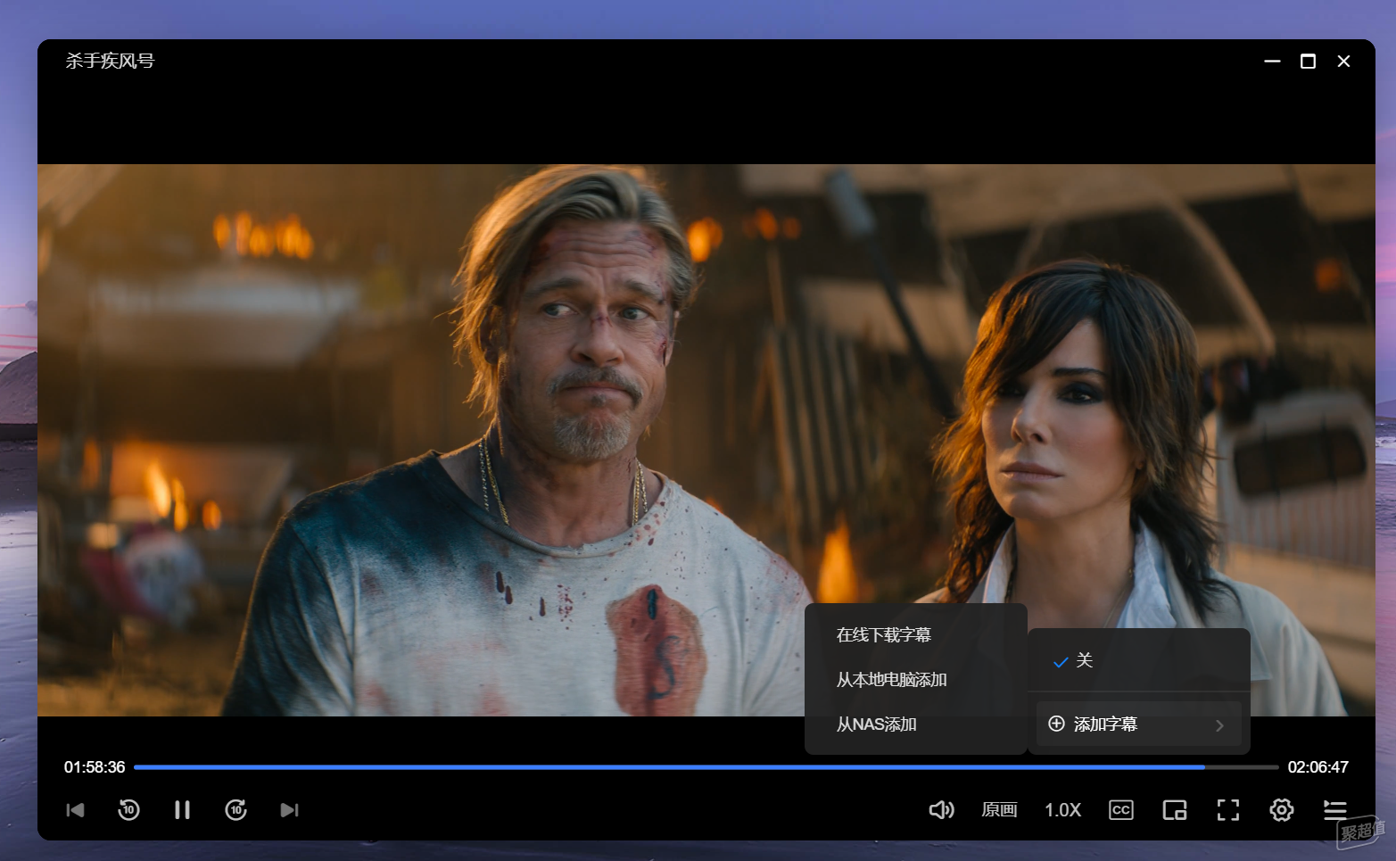Click the total duration 02:06:47
The image size is (1396, 861).
click(x=1318, y=767)
